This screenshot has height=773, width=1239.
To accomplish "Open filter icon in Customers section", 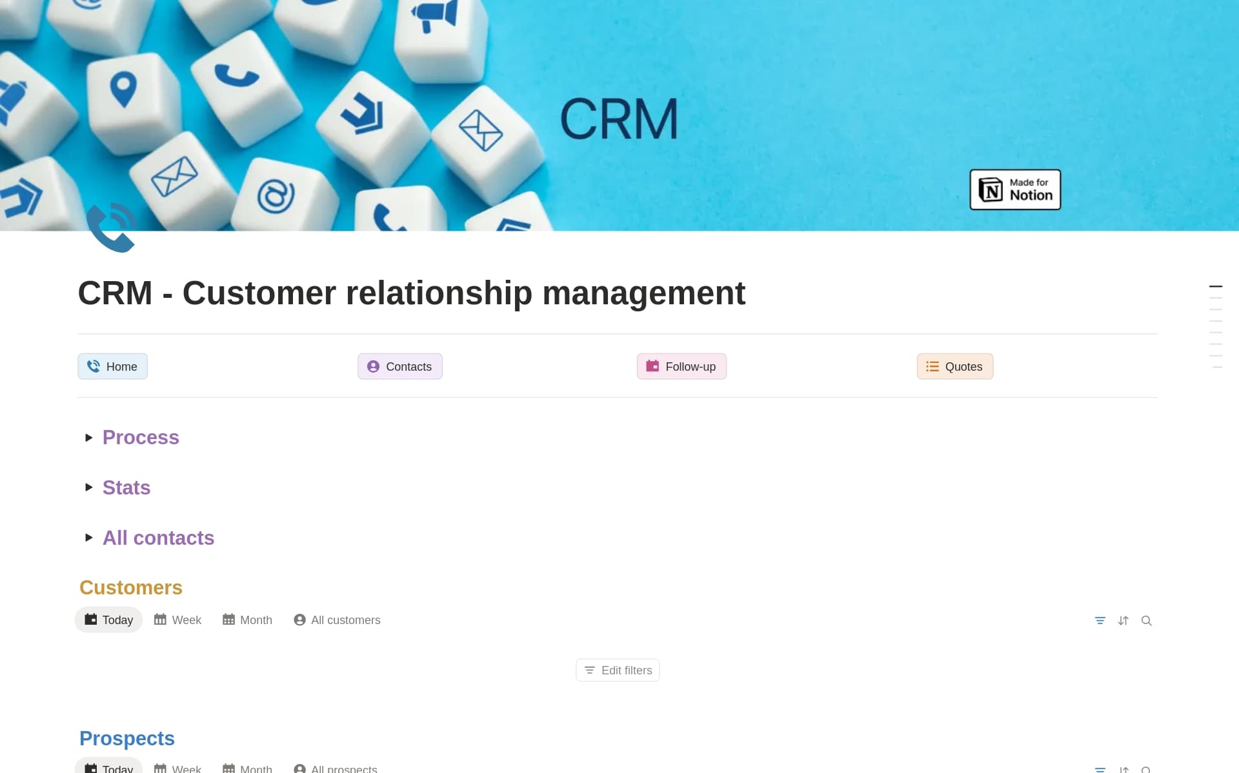I will [x=1100, y=620].
